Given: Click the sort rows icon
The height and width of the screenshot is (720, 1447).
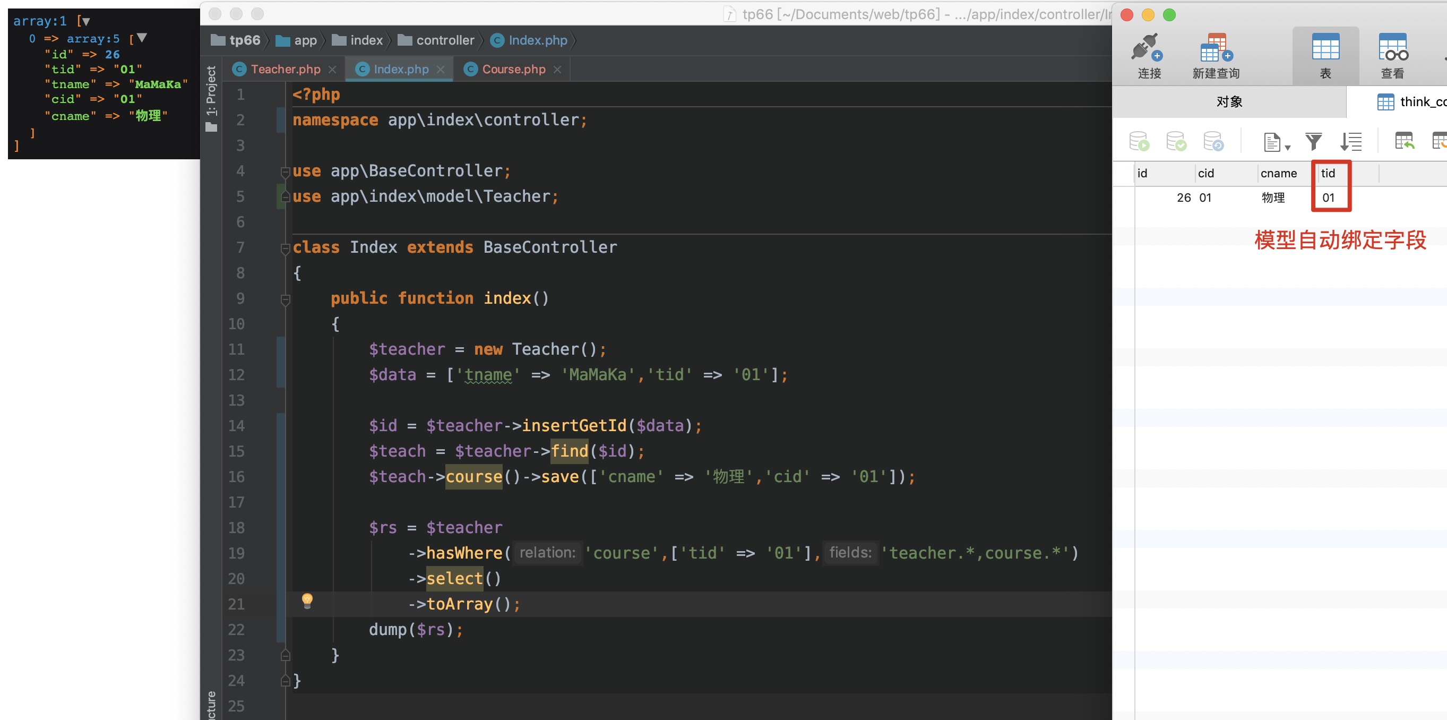Looking at the screenshot, I should tap(1351, 141).
